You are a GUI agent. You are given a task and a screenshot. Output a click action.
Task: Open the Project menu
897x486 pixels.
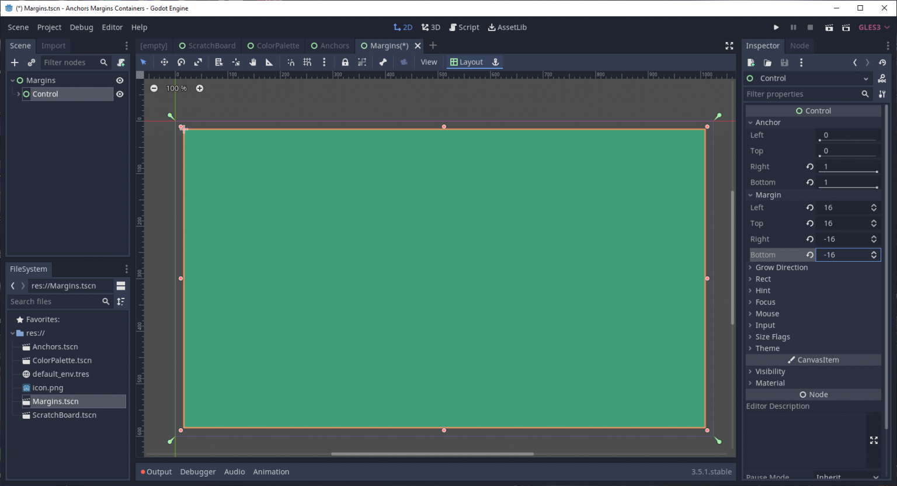point(49,27)
